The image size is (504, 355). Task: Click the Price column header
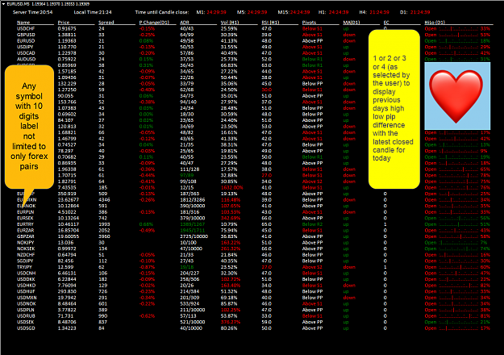(64, 23)
